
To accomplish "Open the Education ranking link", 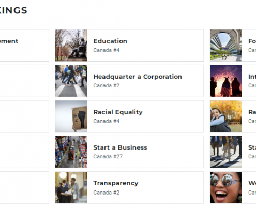I will tap(129, 46).
